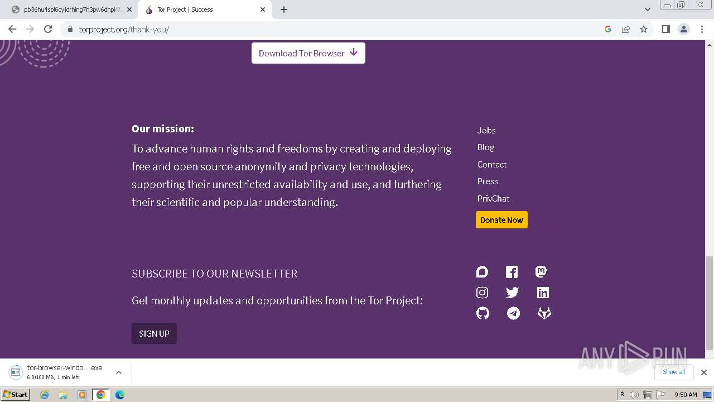Screen dimensions: 714x402
Task: Open the Action Center flag icon
Action: pos(661,395)
